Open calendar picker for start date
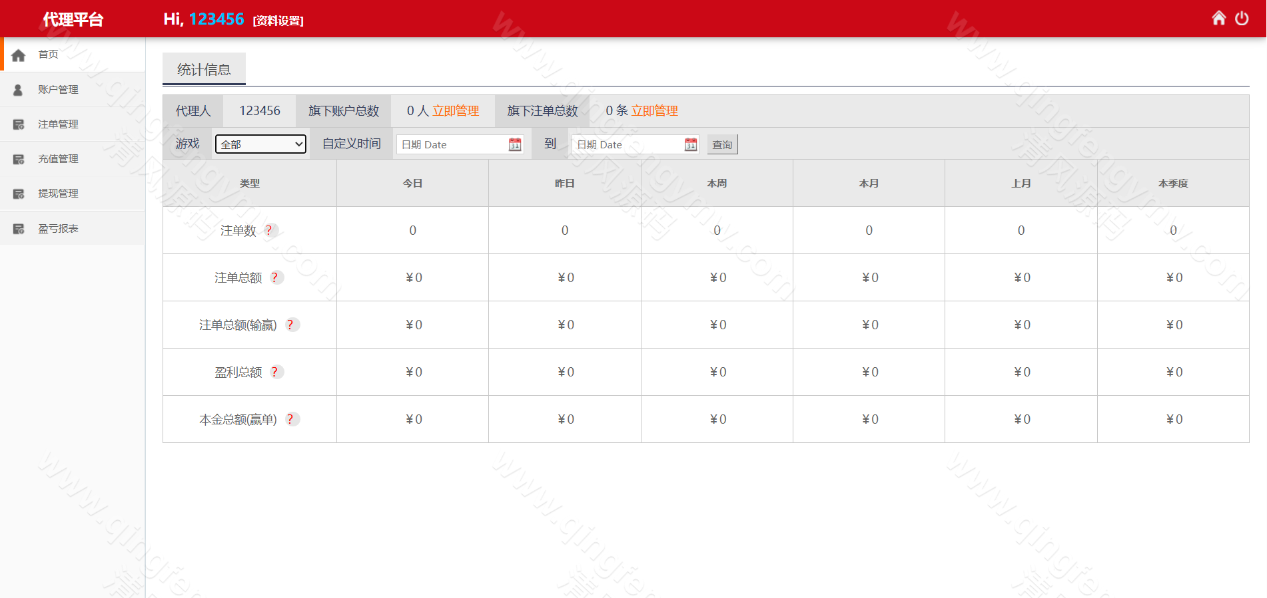This screenshot has width=1267, height=598. click(x=515, y=144)
